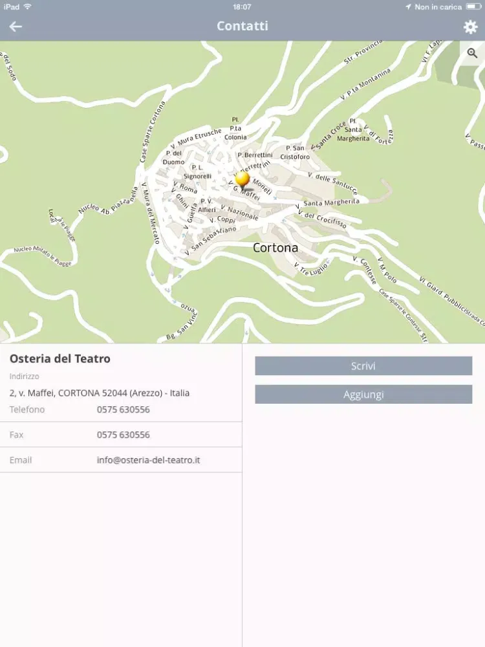Screen dimensions: 485x647
Task: Tap the V. Nazionale street label
Action: (x=240, y=212)
